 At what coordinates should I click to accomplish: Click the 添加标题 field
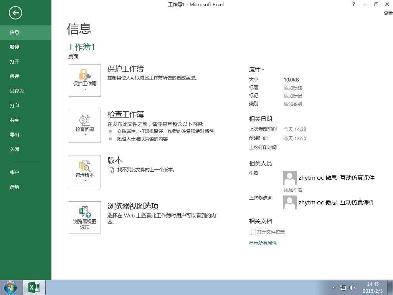(x=293, y=88)
